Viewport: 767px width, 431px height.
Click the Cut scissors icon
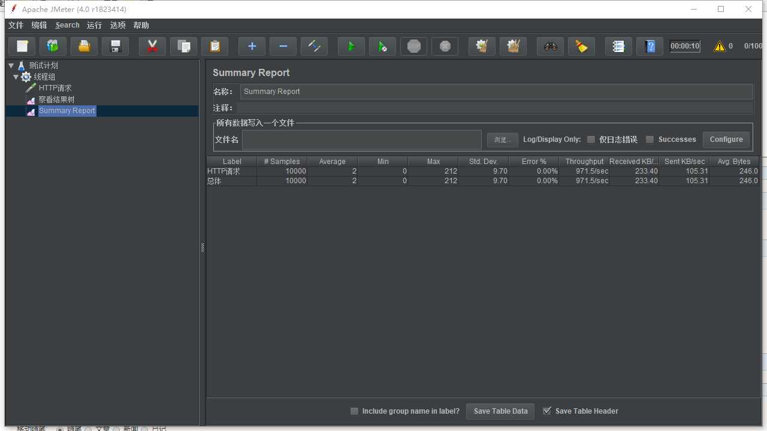pyautogui.click(x=153, y=46)
